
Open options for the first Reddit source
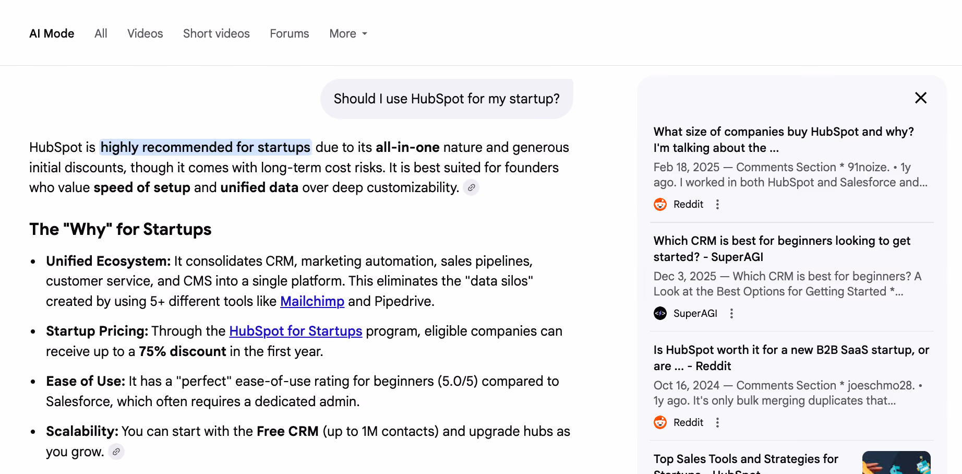[717, 204]
